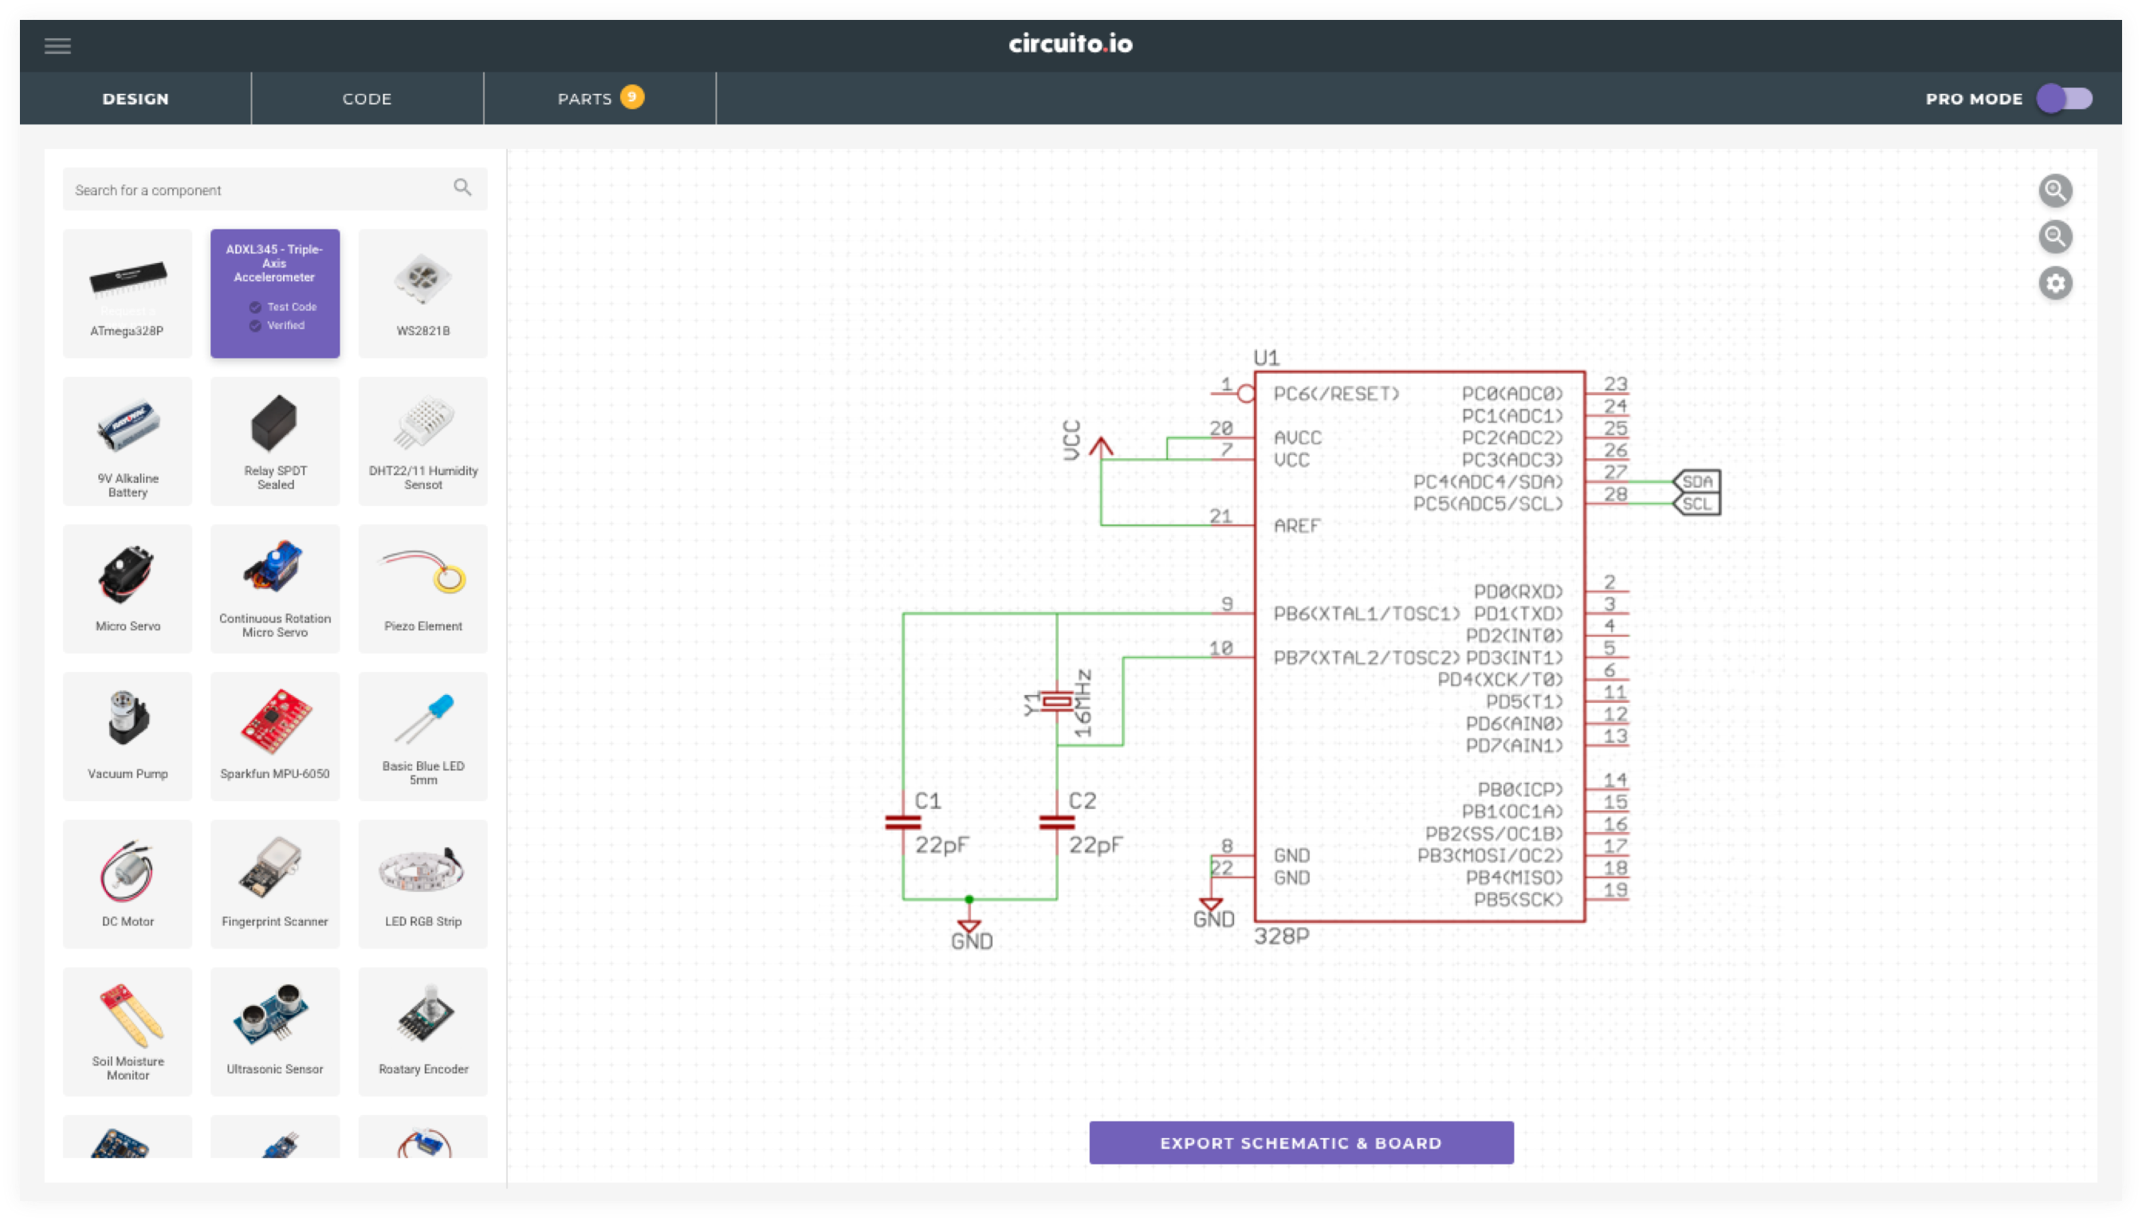
Task: Click Export Schematic & Board button
Action: [x=1301, y=1143]
